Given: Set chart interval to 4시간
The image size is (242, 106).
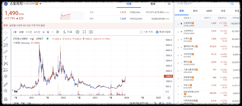Looking at the screenshot, I should pyautogui.click(x=37, y=32).
